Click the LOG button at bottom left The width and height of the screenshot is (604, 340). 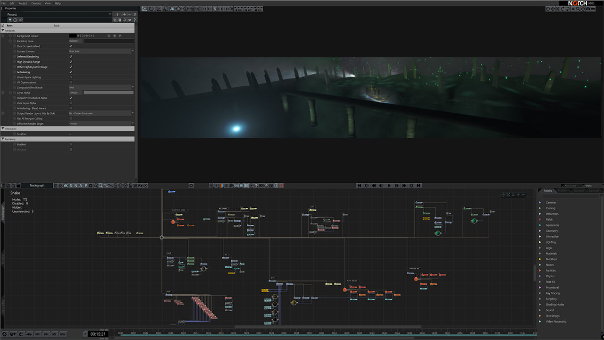(62, 334)
